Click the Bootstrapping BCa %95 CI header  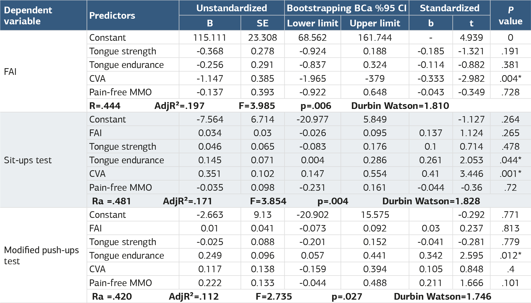347,8
